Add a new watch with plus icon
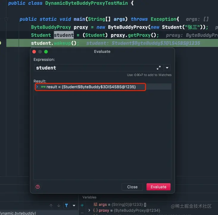Viewport: 218px width, 215px height. 82,205
